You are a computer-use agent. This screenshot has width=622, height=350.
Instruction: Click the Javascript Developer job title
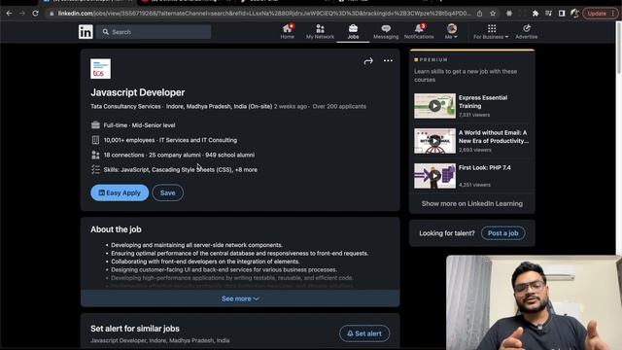coord(138,92)
